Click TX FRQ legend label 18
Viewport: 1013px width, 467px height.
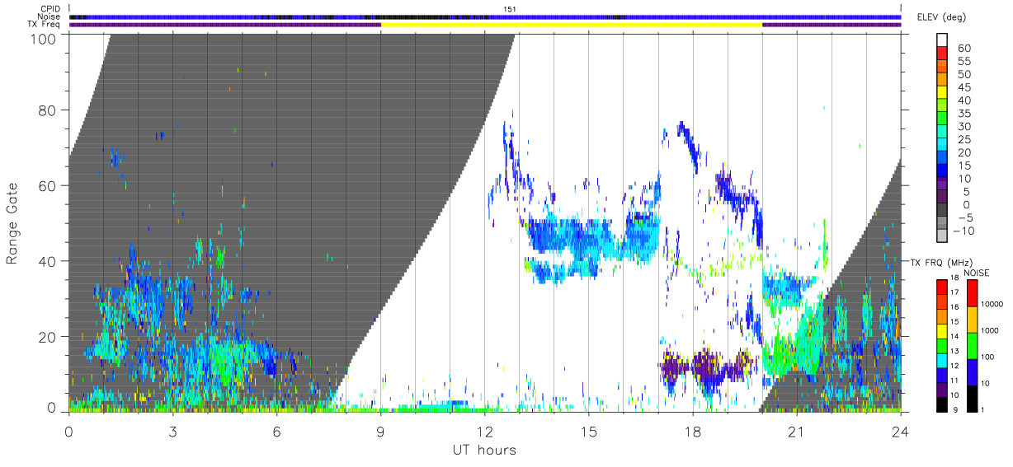point(955,279)
